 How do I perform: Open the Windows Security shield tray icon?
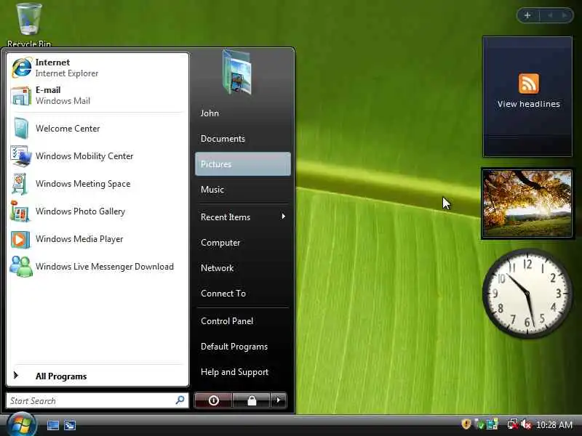tap(466, 424)
